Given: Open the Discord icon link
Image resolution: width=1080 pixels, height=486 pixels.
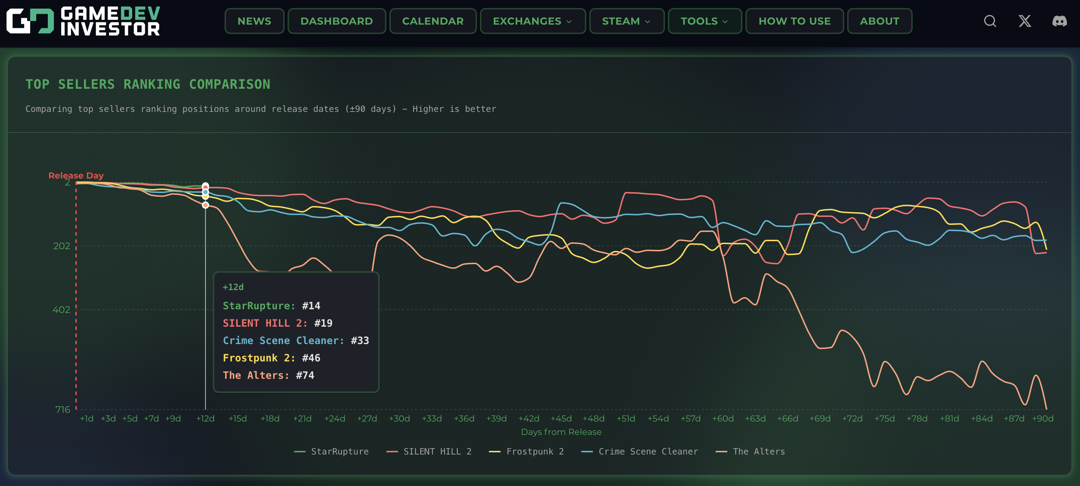Looking at the screenshot, I should (x=1059, y=21).
